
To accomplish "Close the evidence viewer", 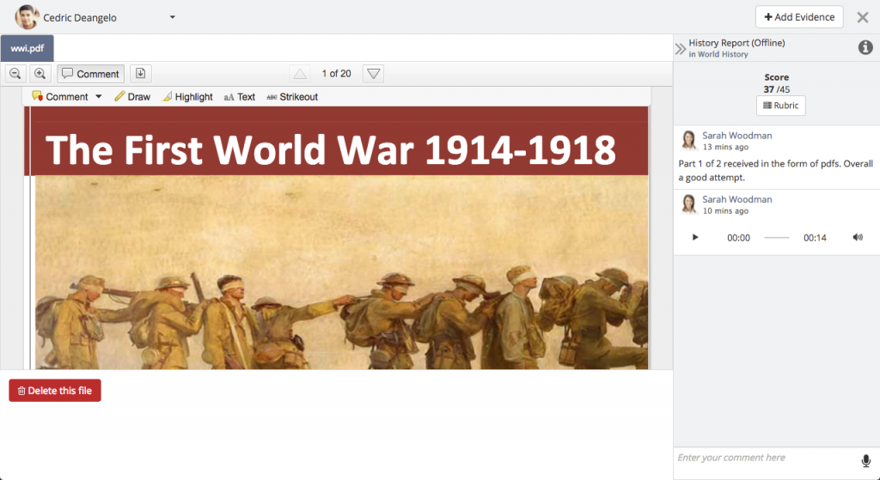I will click(x=863, y=17).
